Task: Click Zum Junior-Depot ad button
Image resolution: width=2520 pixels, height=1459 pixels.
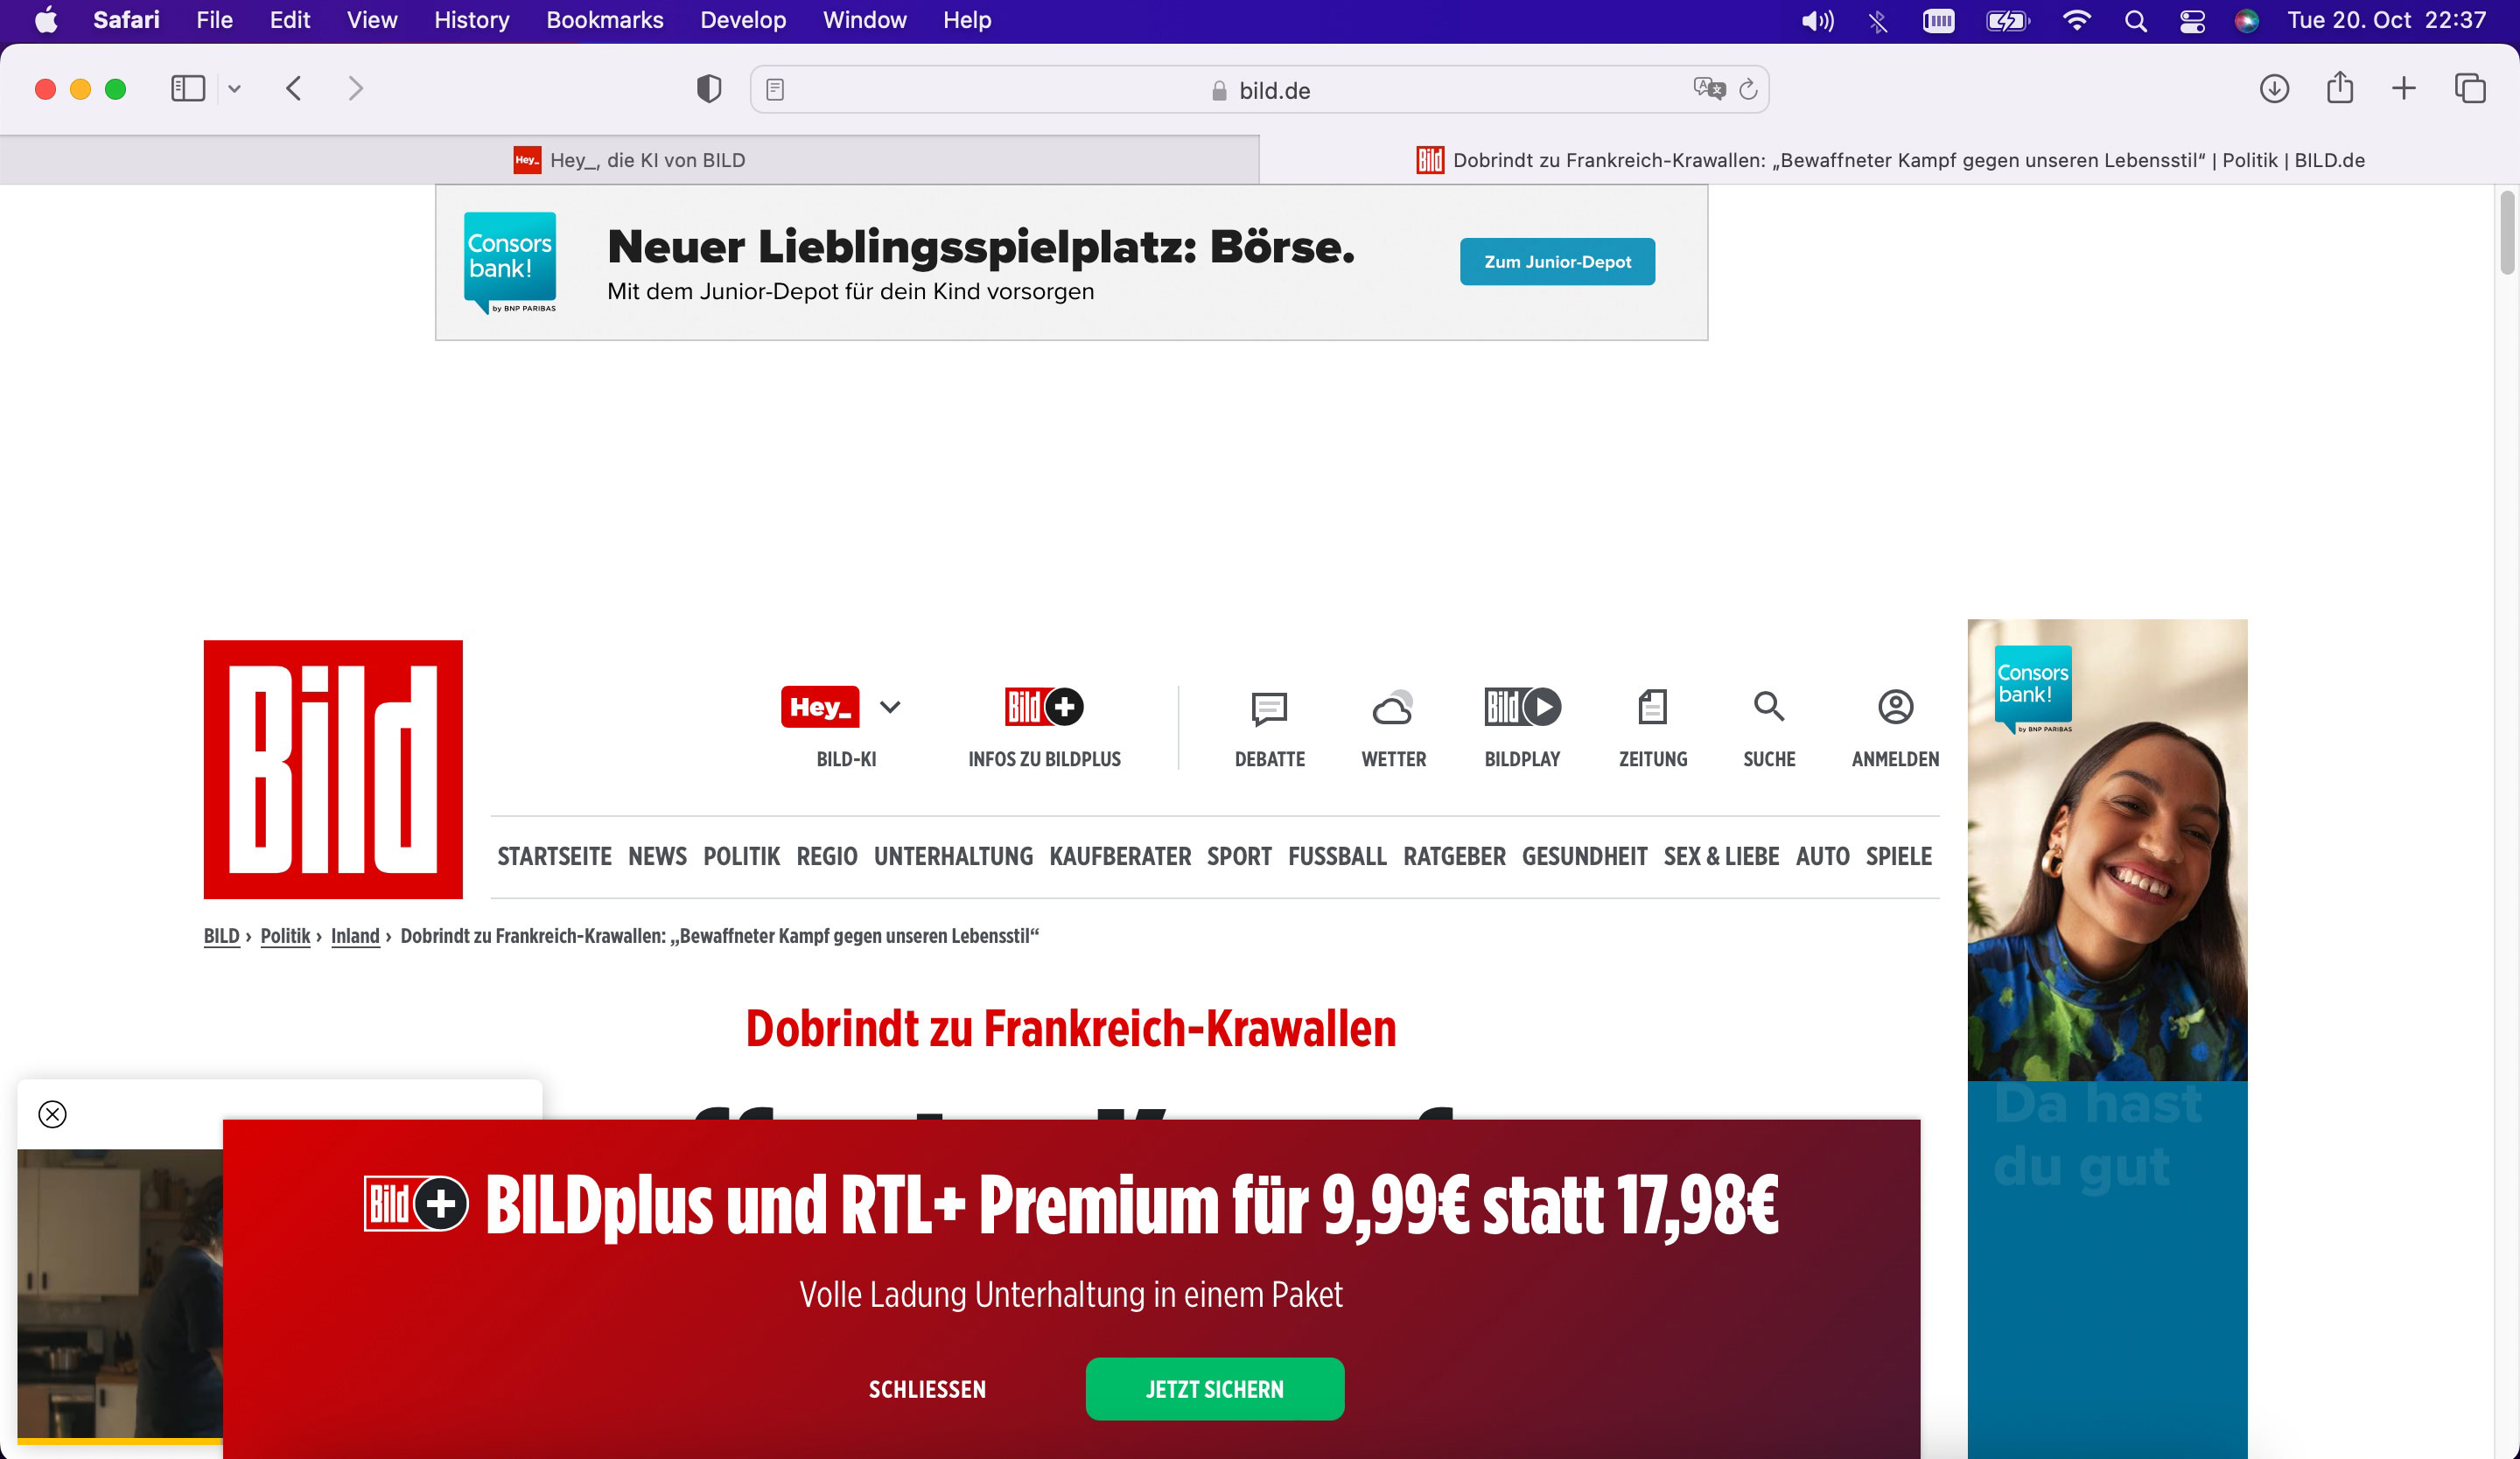Action: pos(1557,262)
